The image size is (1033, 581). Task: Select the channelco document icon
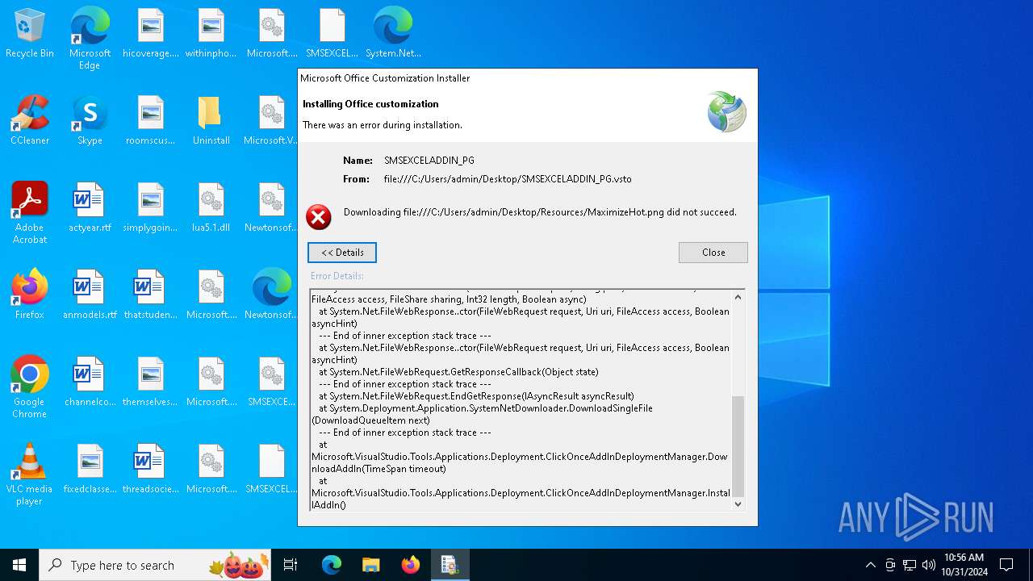(x=90, y=382)
